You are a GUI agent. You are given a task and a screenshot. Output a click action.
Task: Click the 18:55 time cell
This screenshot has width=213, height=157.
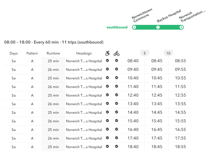coord(180,147)
